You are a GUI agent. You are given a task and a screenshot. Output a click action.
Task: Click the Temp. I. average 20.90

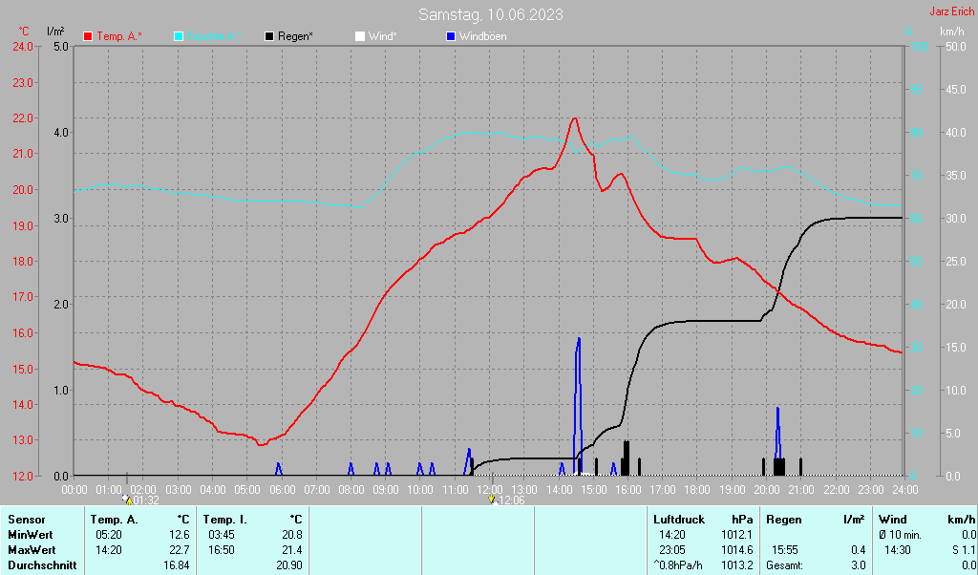pos(289,565)
